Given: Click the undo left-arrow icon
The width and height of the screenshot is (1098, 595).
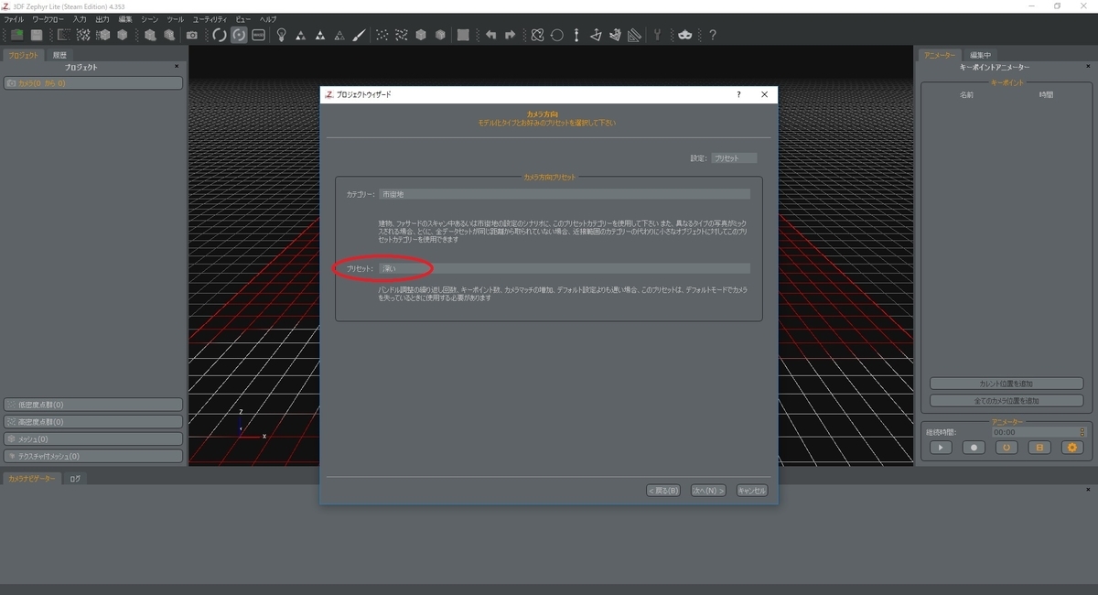Looking at the screenshot, I should [490, 36].
